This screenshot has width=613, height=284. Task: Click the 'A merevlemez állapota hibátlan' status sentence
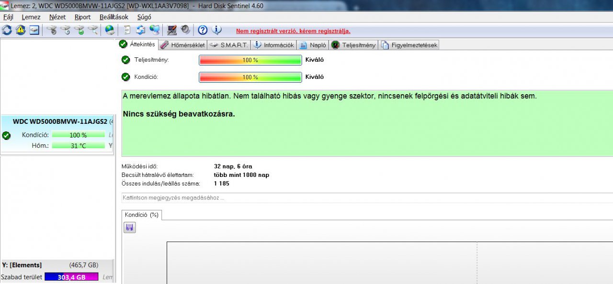pos(329,96)
